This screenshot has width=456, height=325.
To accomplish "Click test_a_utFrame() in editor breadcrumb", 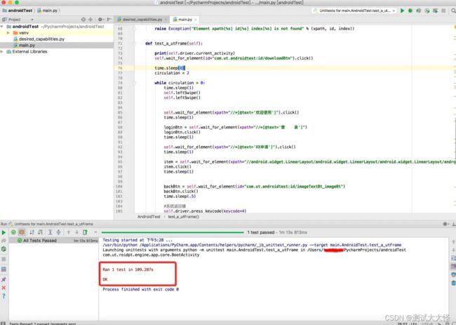I will (184, 217).
